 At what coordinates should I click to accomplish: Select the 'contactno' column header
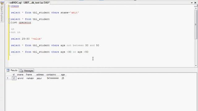click(x=51, y=75)
